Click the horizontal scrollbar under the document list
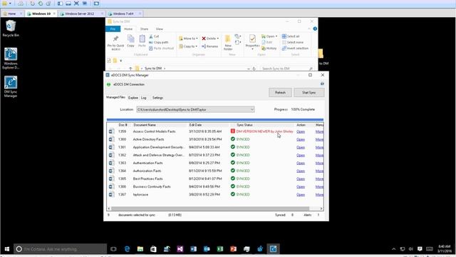 point(210,208)
